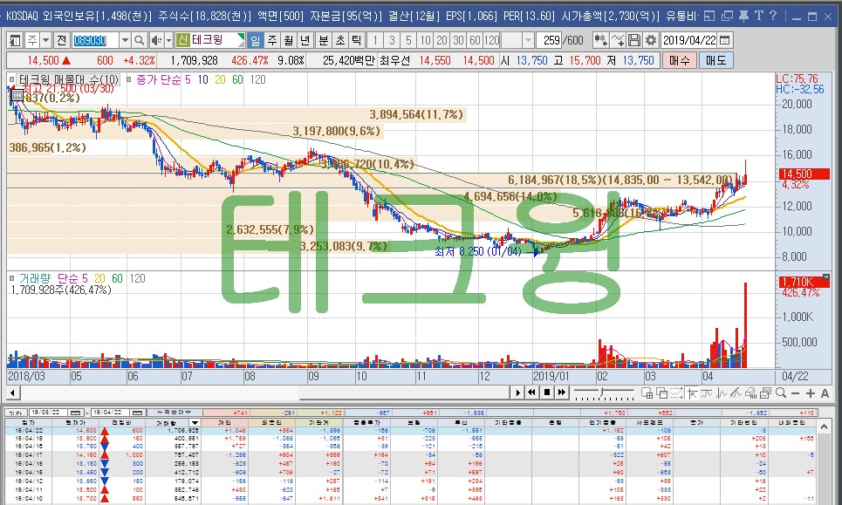Adjust the chart zoom slider handle
This screenshot has width=842, height=505.
click(603, 392)
